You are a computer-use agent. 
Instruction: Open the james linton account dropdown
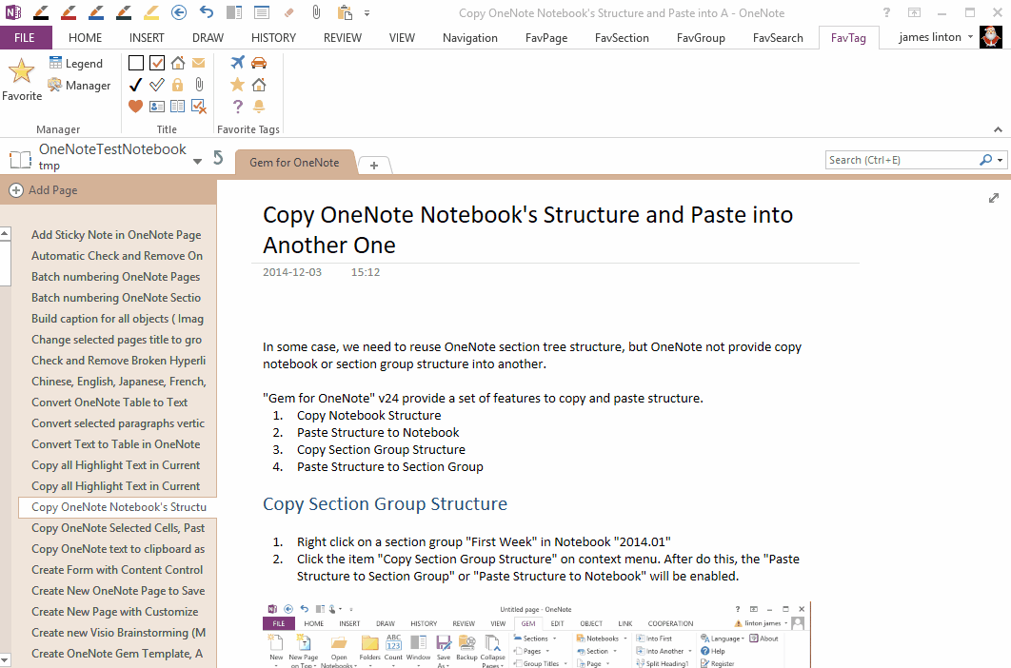click(970, 37)
